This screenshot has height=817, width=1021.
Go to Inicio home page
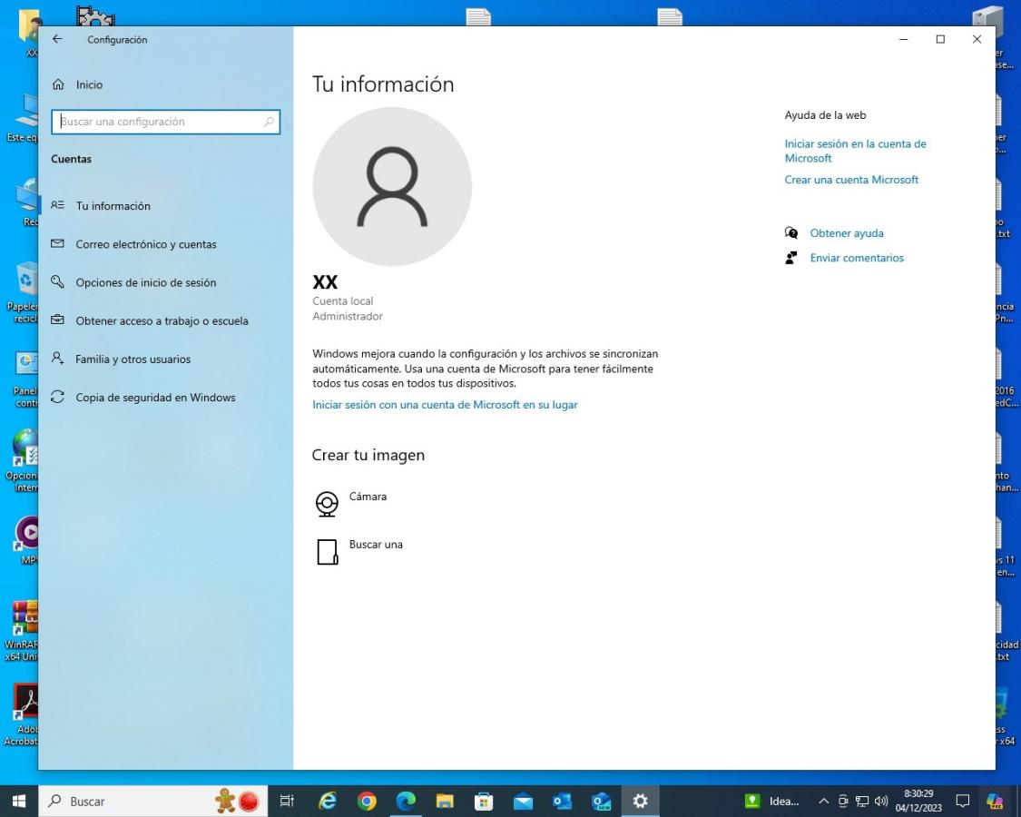pyautogui.click(x=89, y=84)
